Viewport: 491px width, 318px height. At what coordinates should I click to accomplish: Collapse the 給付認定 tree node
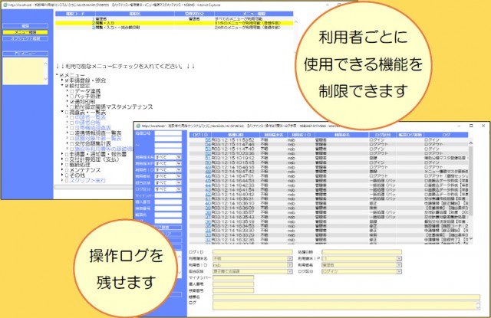(62, 86)
